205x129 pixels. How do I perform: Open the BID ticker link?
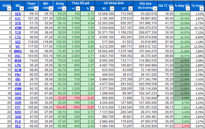coord(18,79)
